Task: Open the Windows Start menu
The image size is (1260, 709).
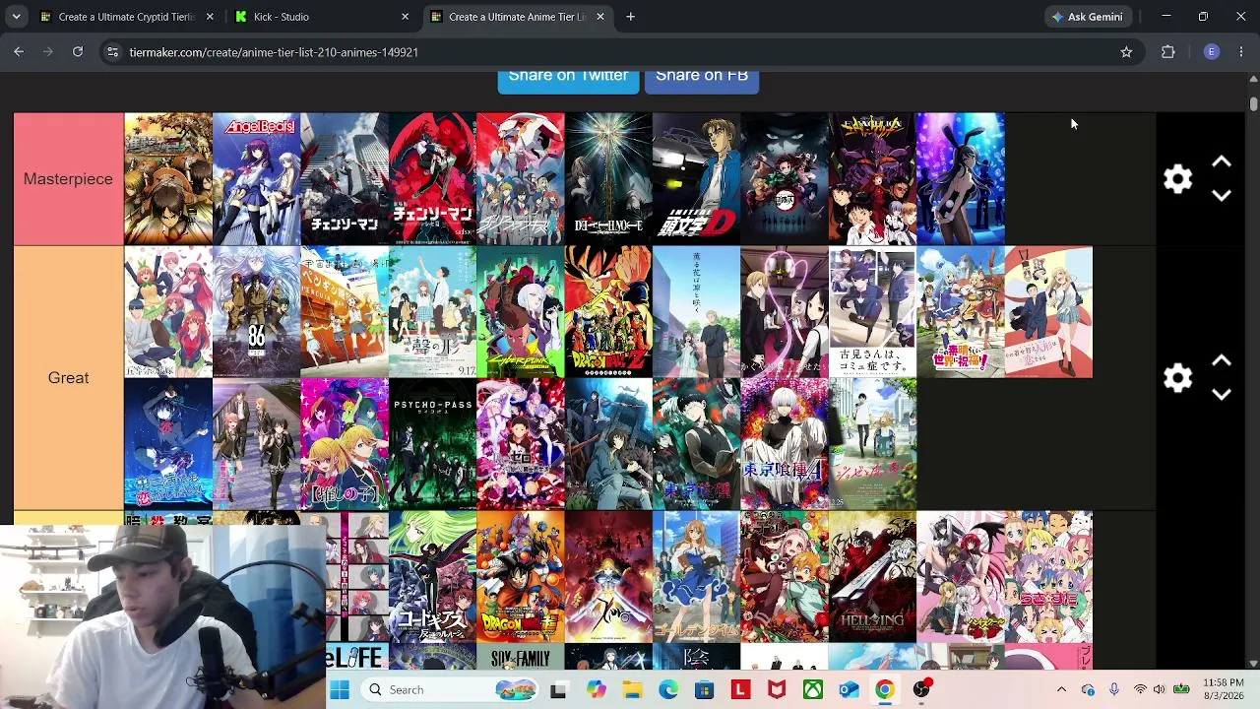Action: coord(340,690)
